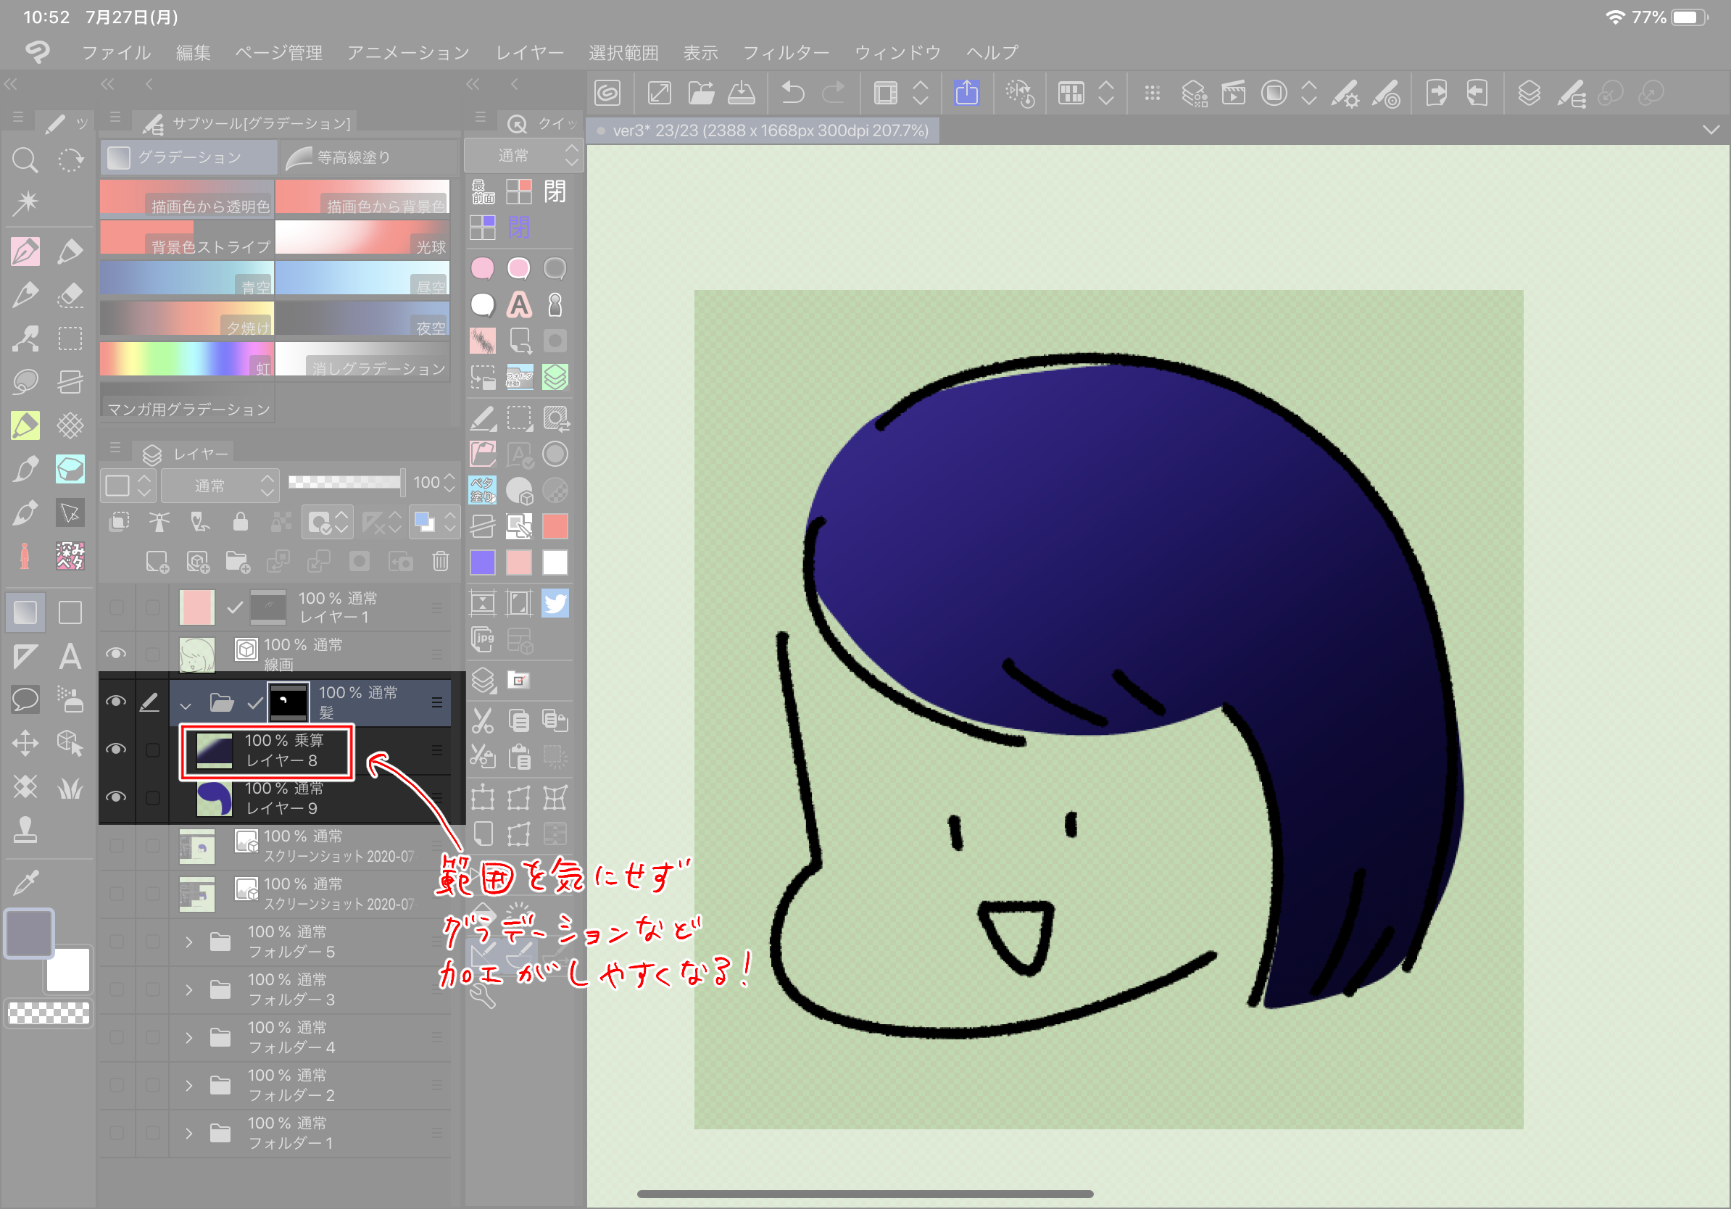Show the レイヤー 1 layer via visibility box
Viewport: 1731px width, 1209px height.
pos(116,607)
